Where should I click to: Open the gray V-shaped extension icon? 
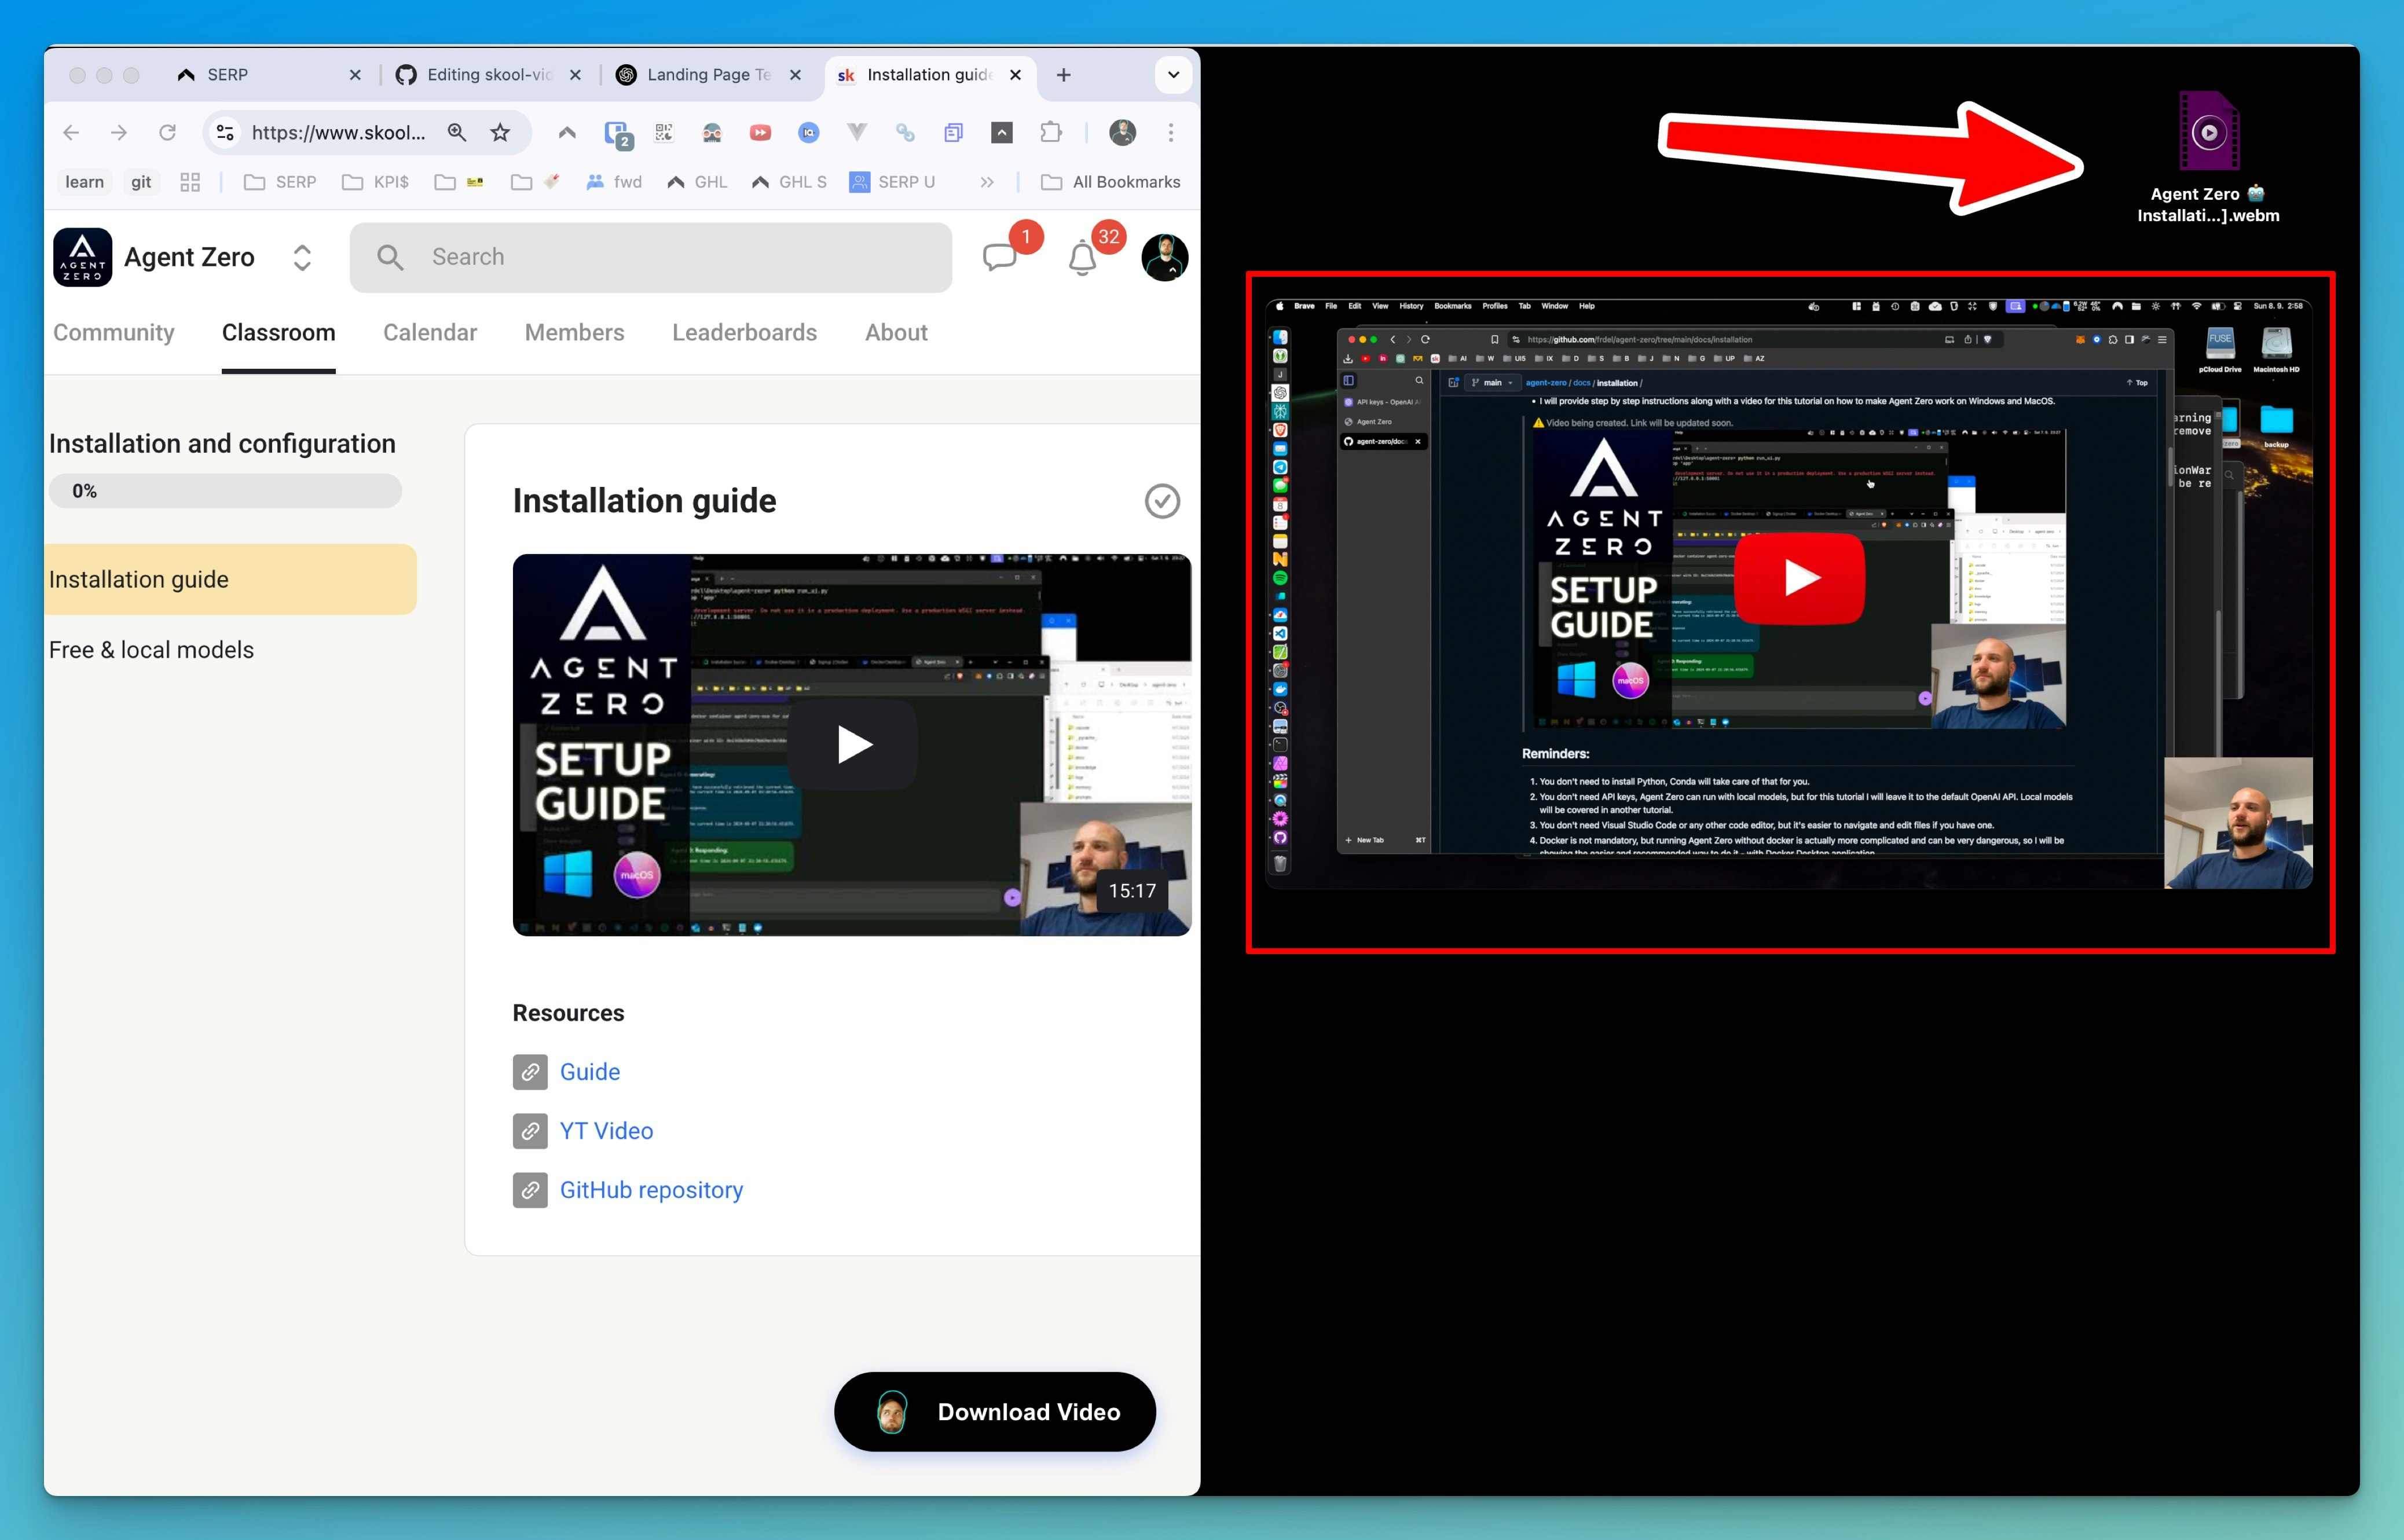tap(857, 132)
